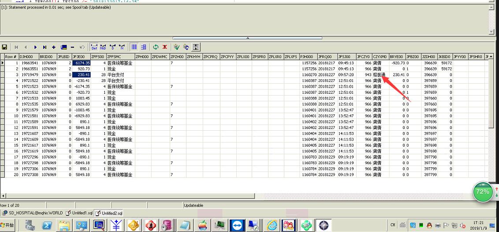Open the compass-icon active taskbar app
The image size is (499, 232).
tap(324, 226)
